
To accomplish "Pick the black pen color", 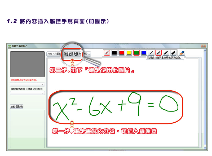I will [x=114, y=53].
